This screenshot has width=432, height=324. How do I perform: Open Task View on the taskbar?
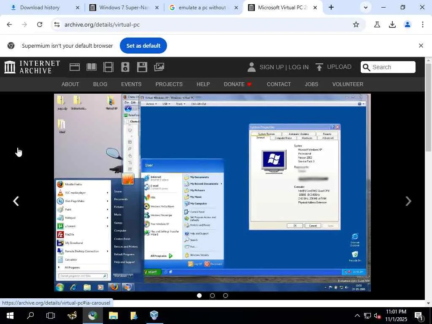tap(51, 315)
